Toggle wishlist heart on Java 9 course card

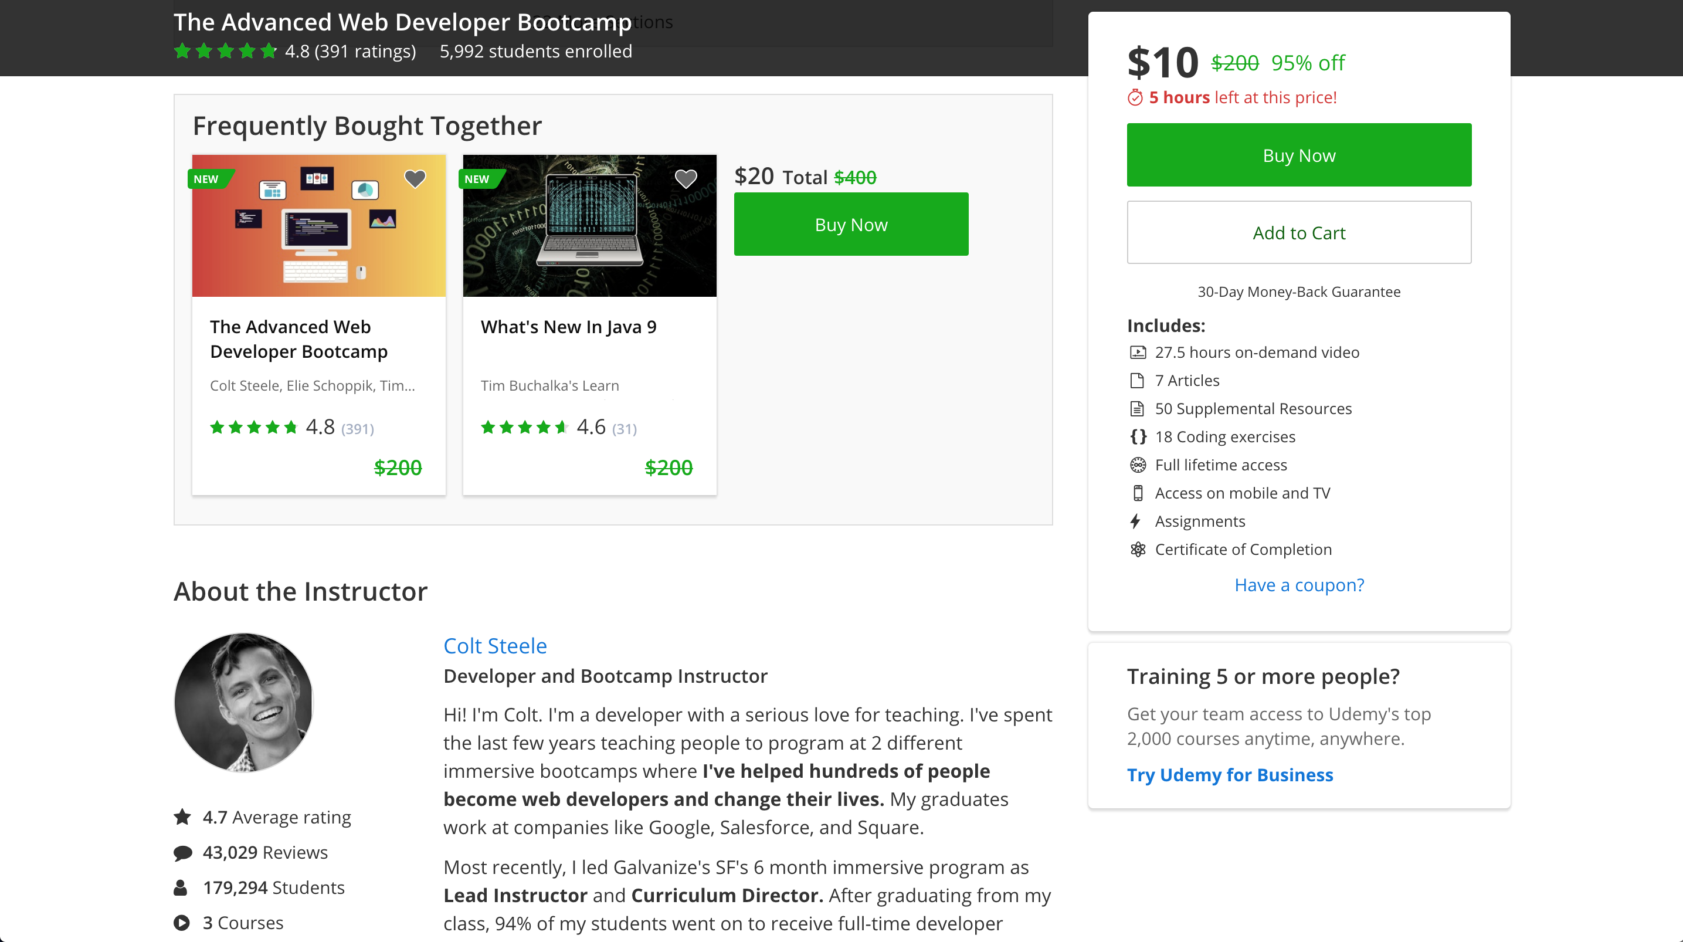point(686,178)
